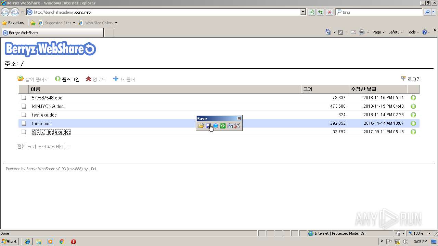Viewport: 438px width, 246px height.
Task: Click the open folder icon in Save toolbar
Action: [x=201, y=126]
